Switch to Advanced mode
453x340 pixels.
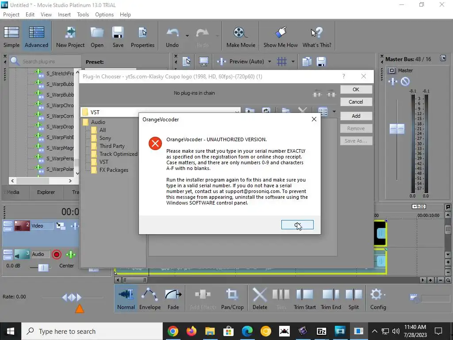36,37
